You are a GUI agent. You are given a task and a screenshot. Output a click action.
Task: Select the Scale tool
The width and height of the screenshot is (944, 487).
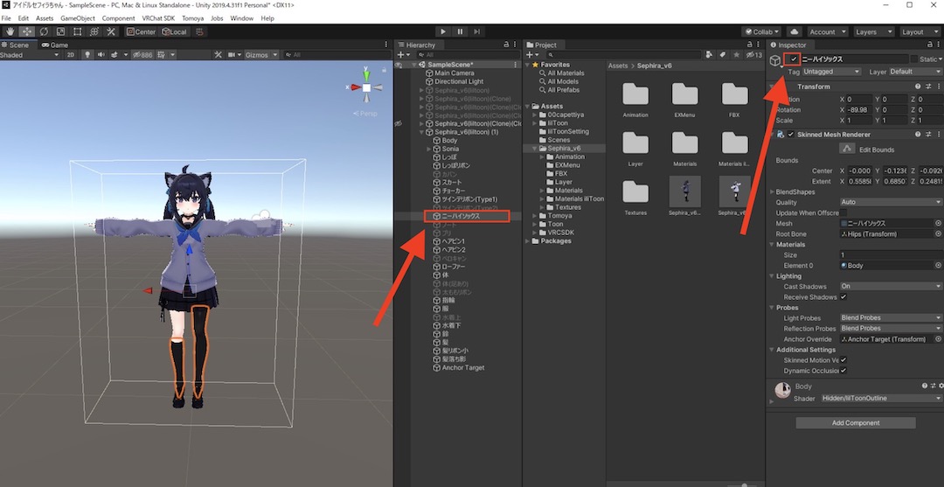coord(60,31)
